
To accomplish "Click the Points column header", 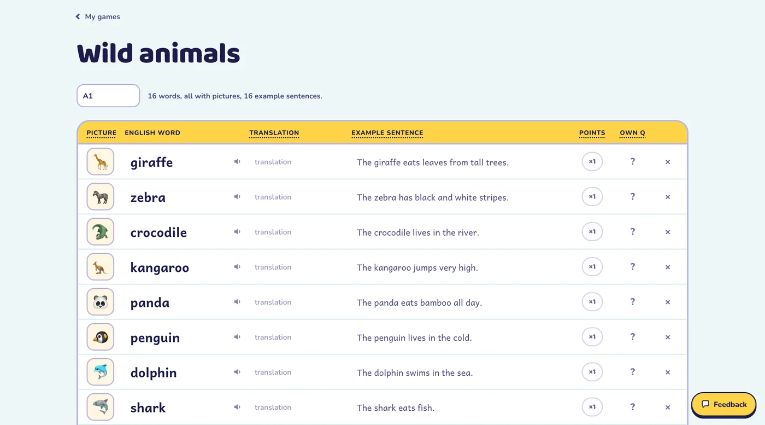I will pyautogui.click(x=592, y=133).
